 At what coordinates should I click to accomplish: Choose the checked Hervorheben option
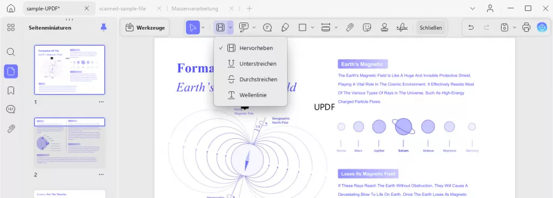251,48
